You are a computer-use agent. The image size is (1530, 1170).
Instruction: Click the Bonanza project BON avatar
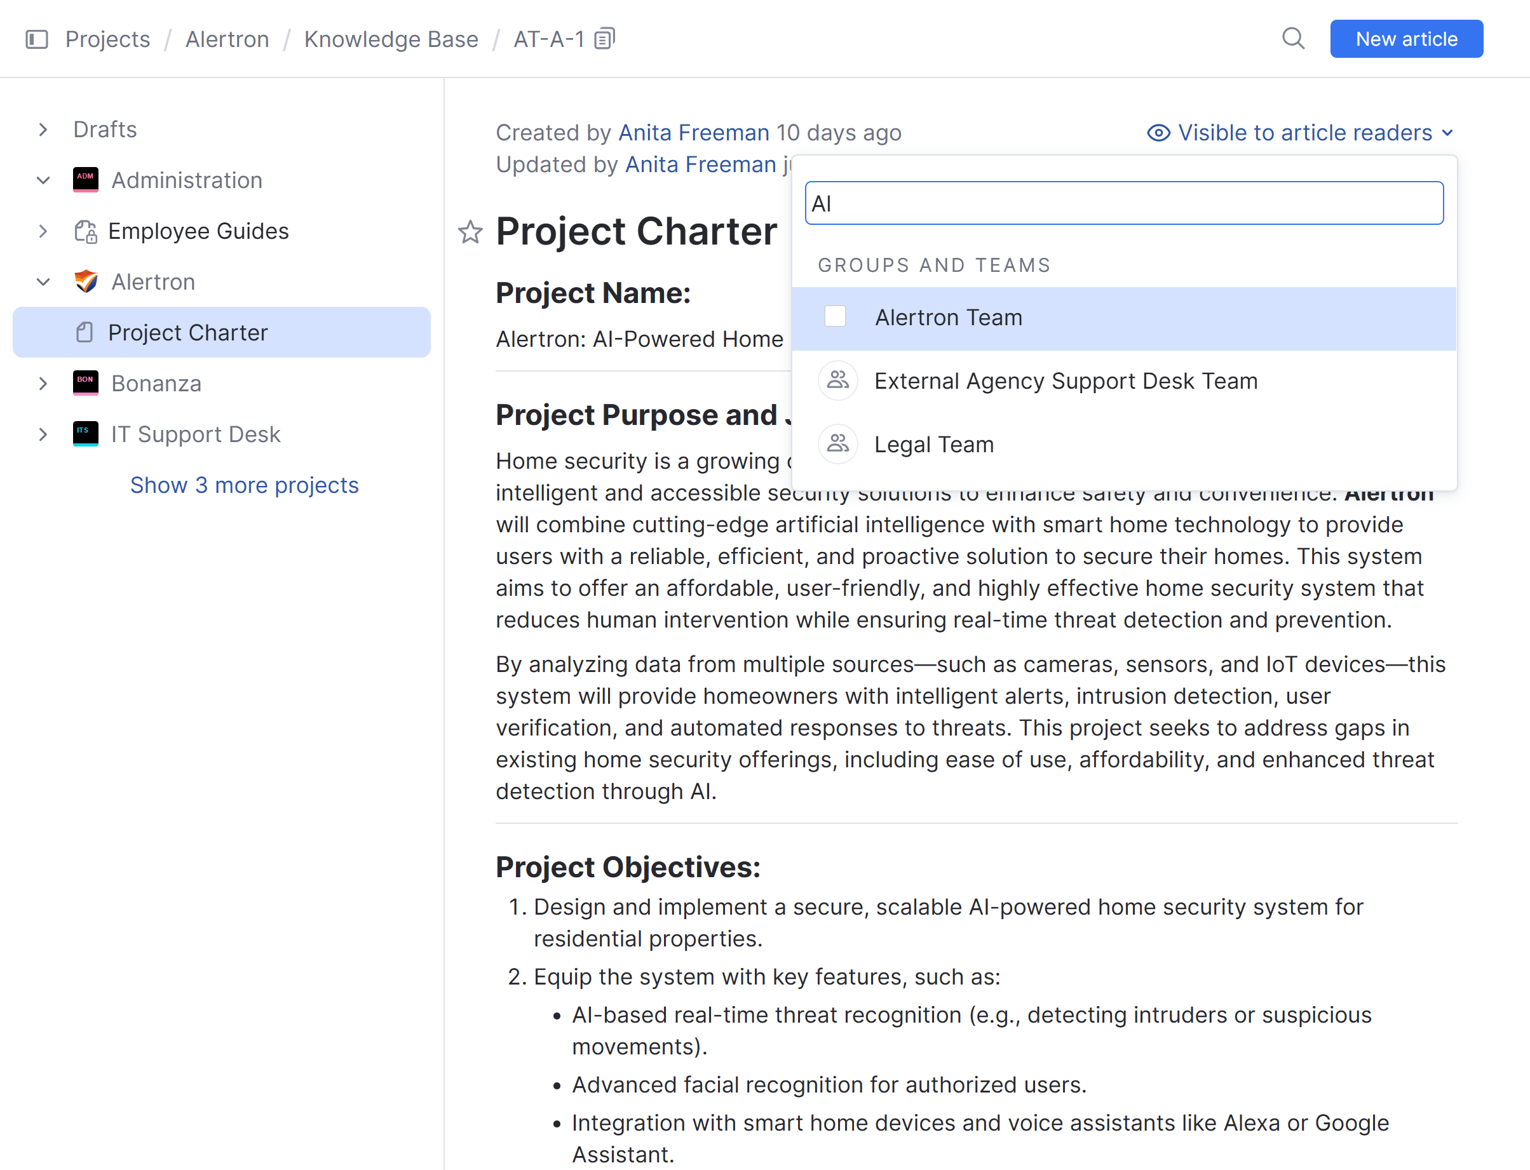pos(85,383)
